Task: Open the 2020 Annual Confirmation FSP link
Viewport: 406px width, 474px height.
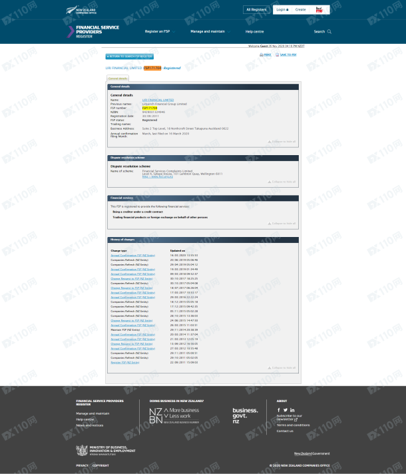Action: [132, 256]
